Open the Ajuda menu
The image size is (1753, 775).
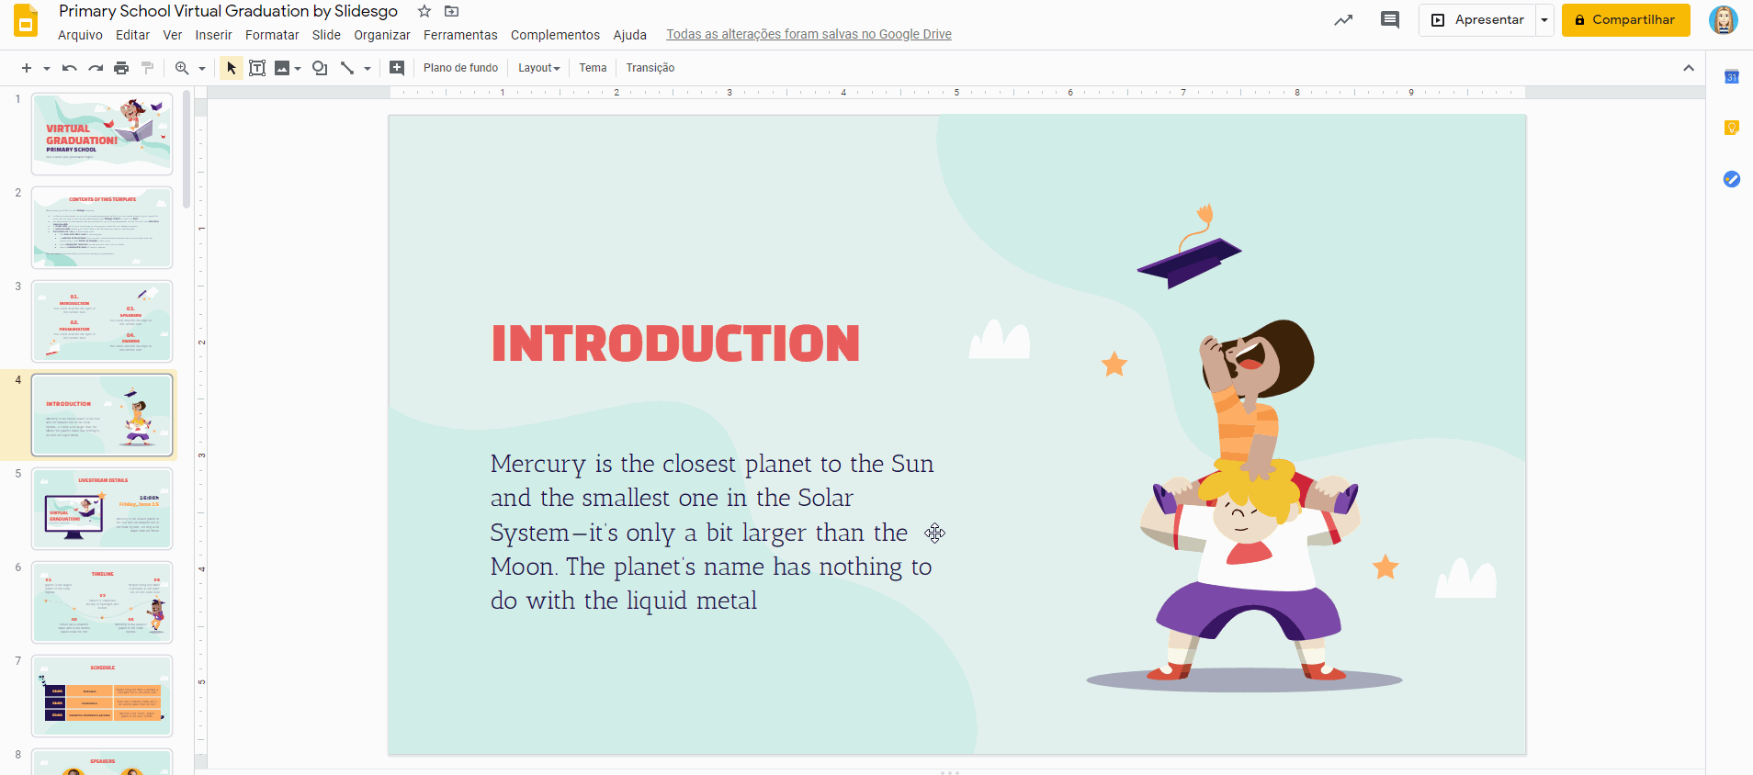[x=630, y=35]
